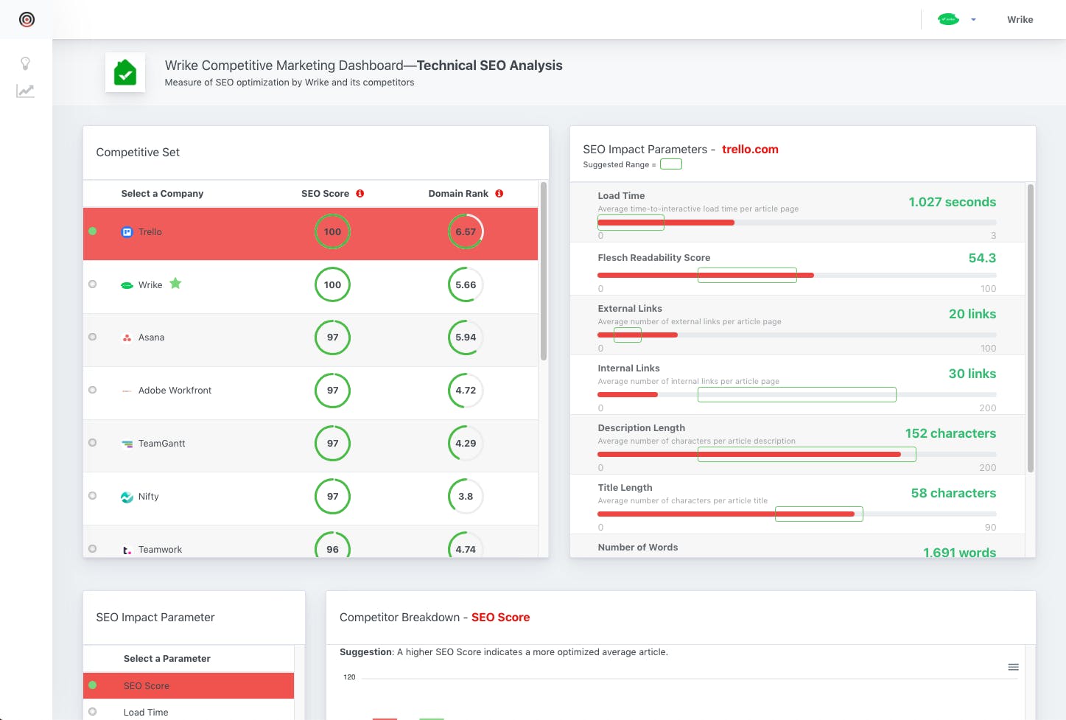Click Wrike's domain rank 5.66 gauge
The height and width of the screenshot is (720, 1066).
(466, 284)
